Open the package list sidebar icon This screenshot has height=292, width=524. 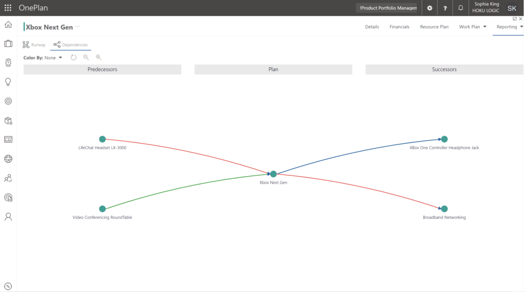point(8,120)
